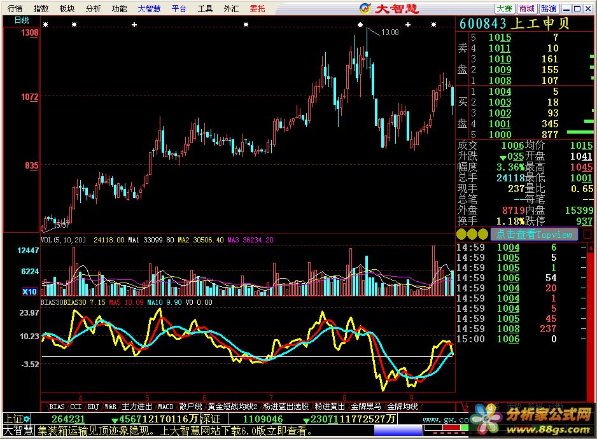Click the red up arrow above tick list

[x=591, y=248]
